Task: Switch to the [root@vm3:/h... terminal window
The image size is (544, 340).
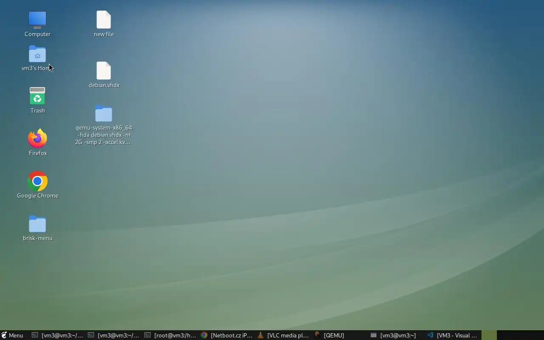Action: tap(170, 335)
